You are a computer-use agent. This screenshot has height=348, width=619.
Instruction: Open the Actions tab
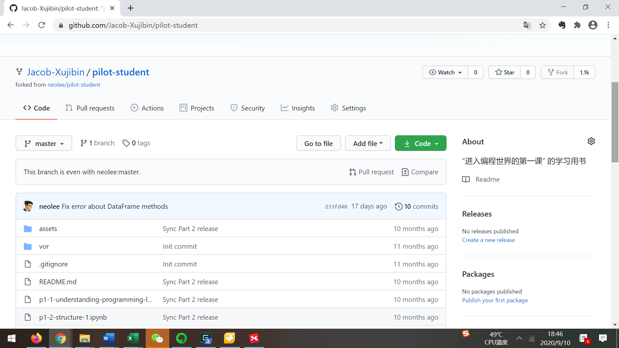147,108
